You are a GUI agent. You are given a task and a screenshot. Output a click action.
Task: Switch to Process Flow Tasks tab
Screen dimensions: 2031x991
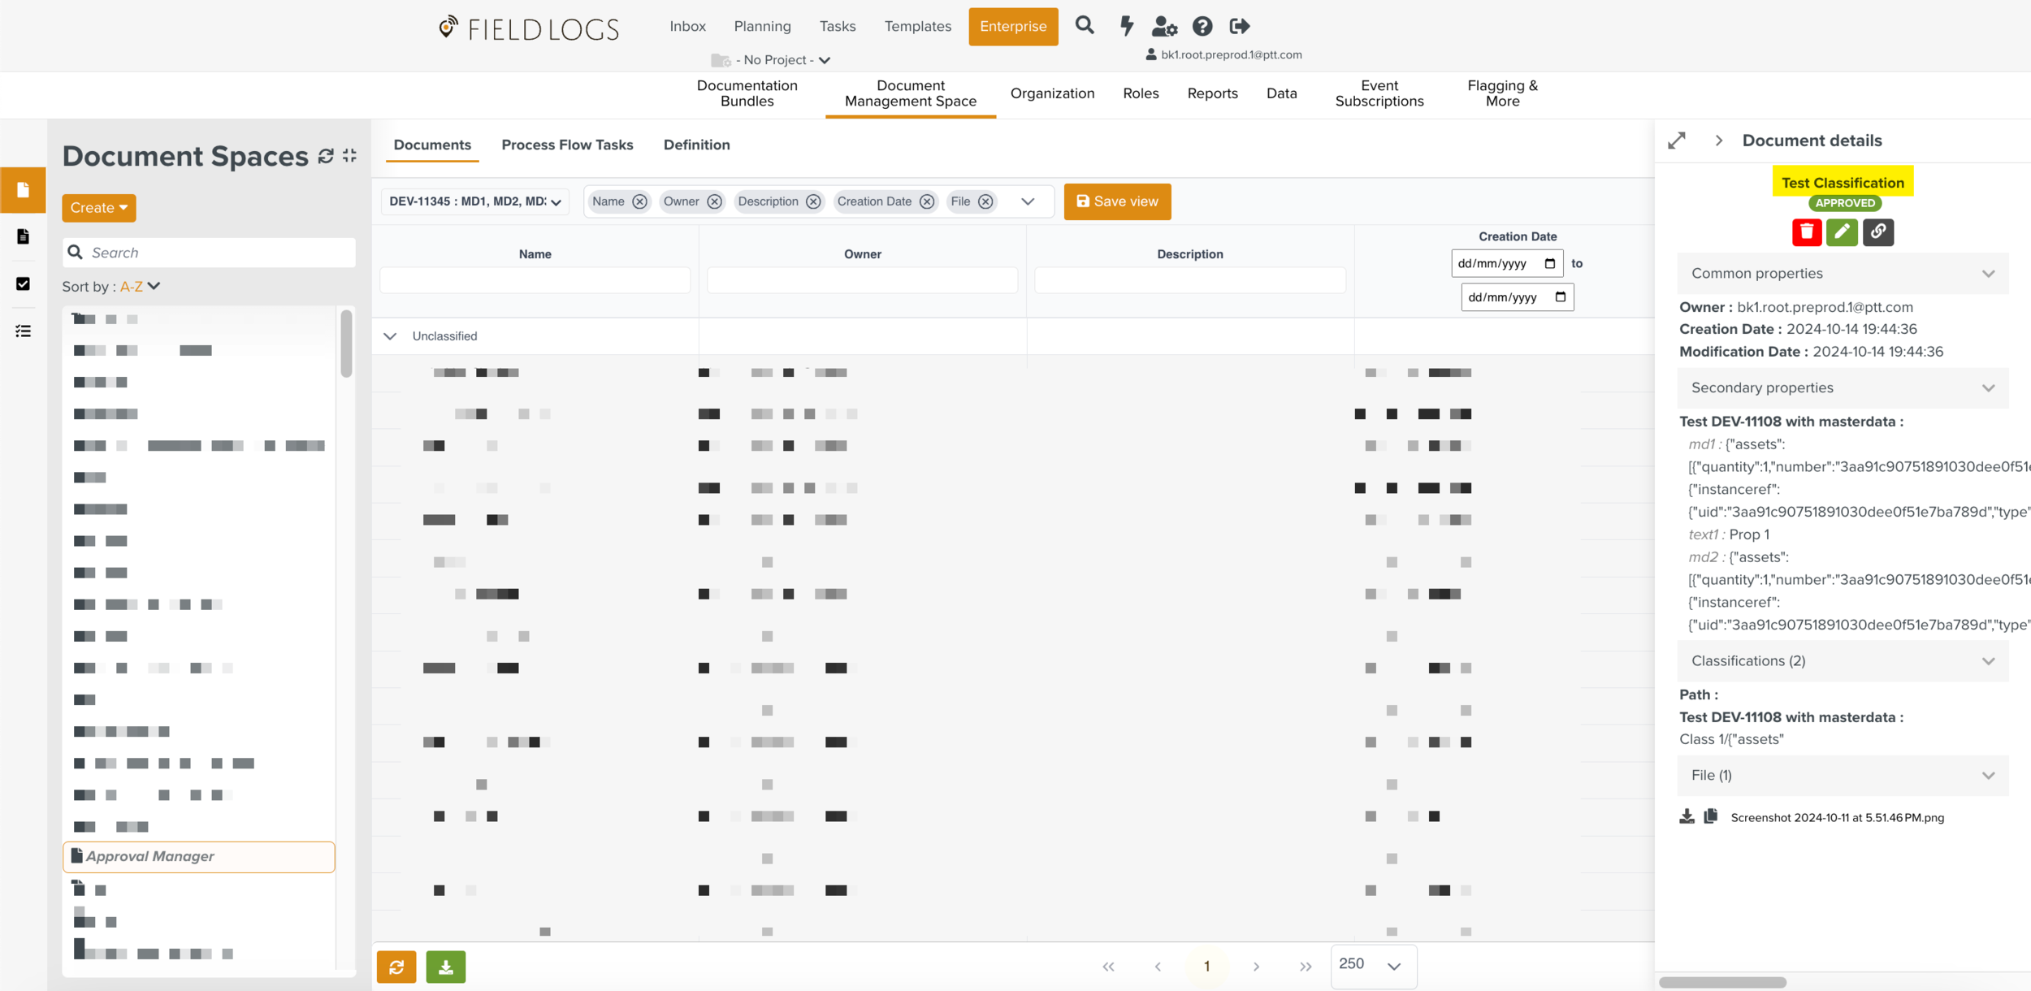click(x=567, y=145)
